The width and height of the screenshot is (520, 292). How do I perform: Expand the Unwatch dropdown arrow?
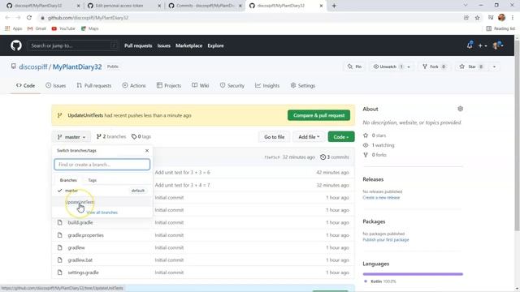click(x=409, y=67)
